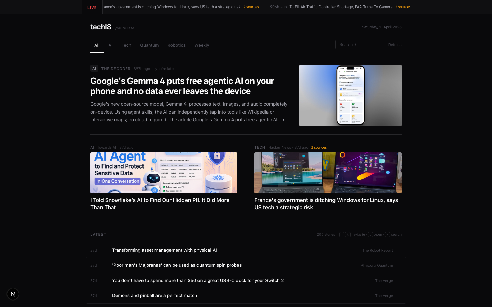This screenshot has height=307, width=492.
Task: Click 'Towards AI' source label
Action: click(106, 147)
